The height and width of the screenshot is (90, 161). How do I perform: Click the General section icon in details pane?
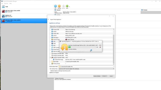pyautogui.click(x=55, y=10)
